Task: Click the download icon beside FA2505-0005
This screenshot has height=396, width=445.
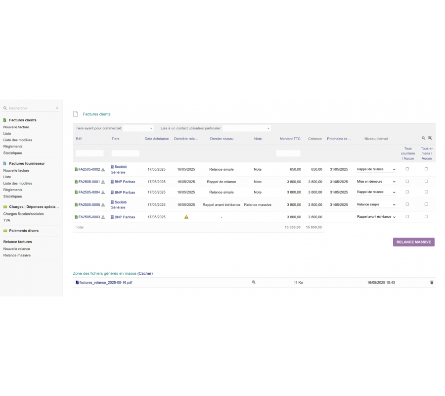Action: click(103, 204)
